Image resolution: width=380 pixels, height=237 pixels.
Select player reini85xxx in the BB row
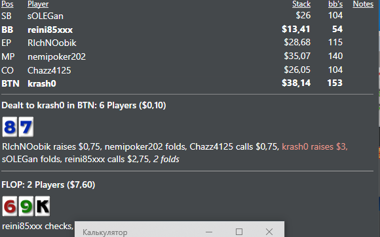50,30
